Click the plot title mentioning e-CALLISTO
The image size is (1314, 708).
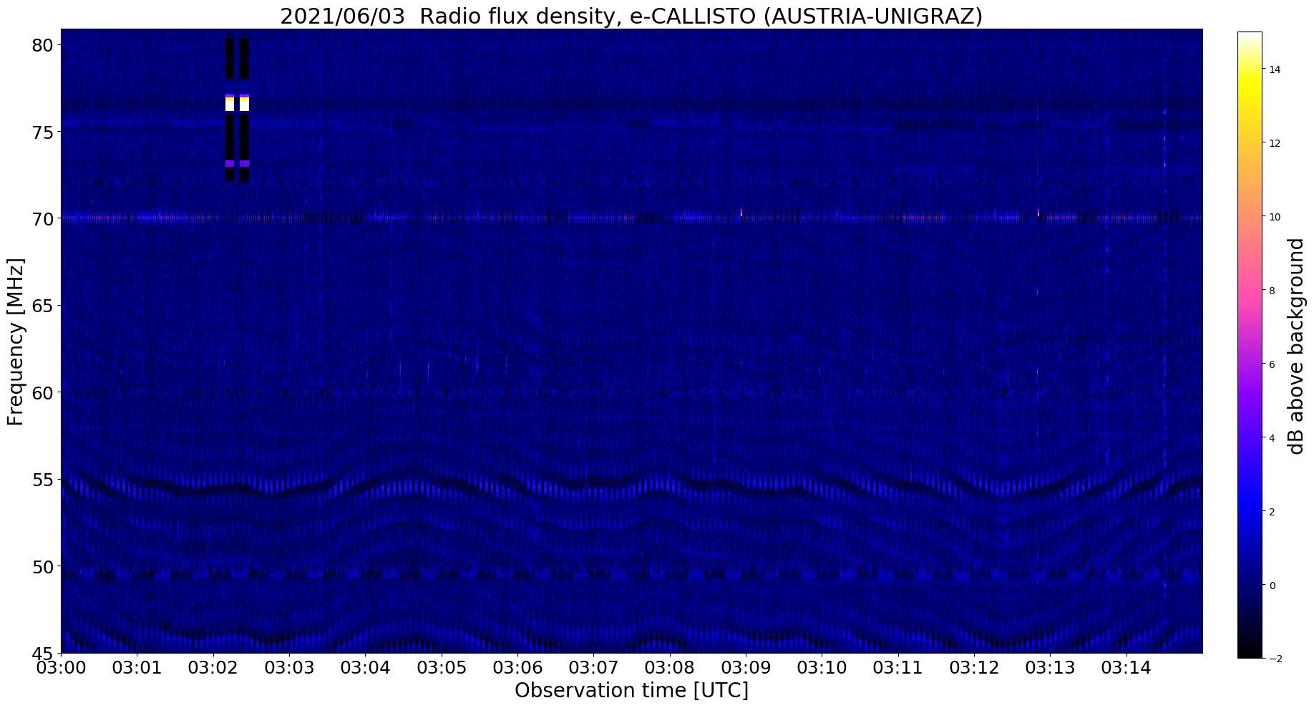coord(631,16)
